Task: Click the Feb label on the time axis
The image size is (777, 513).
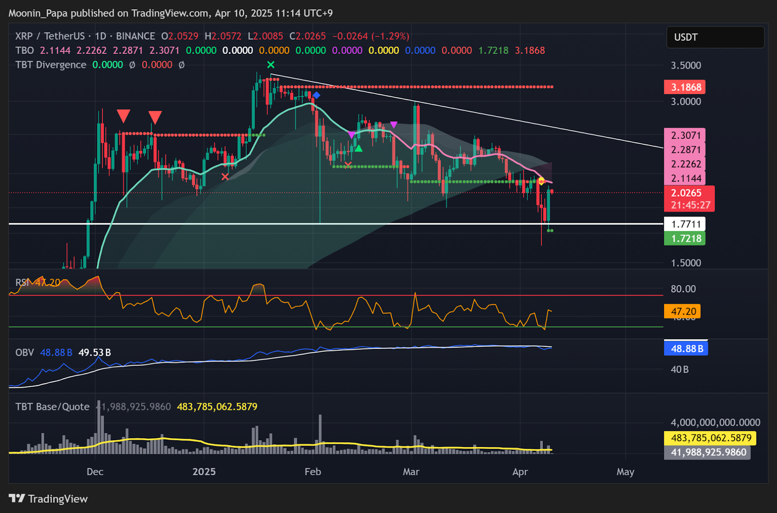Action: (x=313, y=472)
